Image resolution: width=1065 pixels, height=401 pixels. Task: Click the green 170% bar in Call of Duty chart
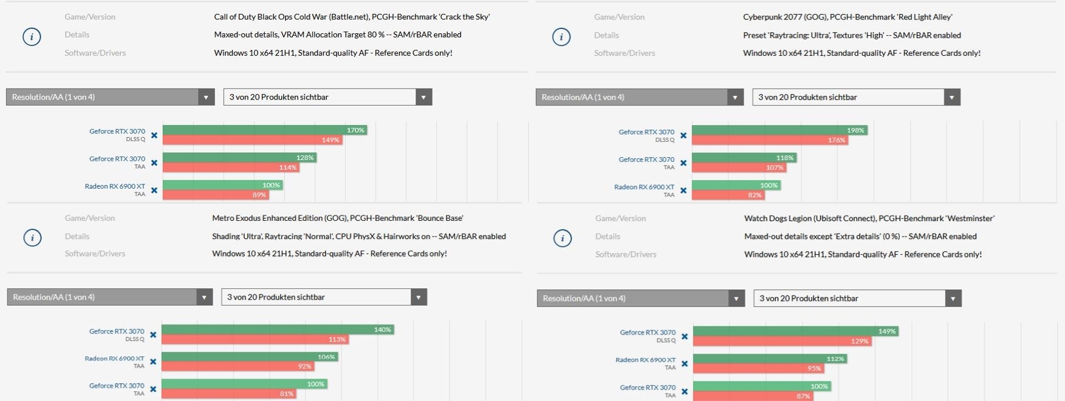[x=265, y=130]
